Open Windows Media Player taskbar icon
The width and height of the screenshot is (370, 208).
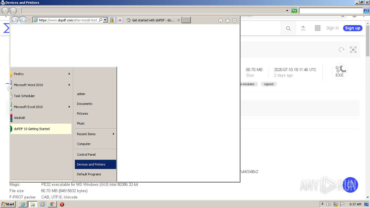42,204
